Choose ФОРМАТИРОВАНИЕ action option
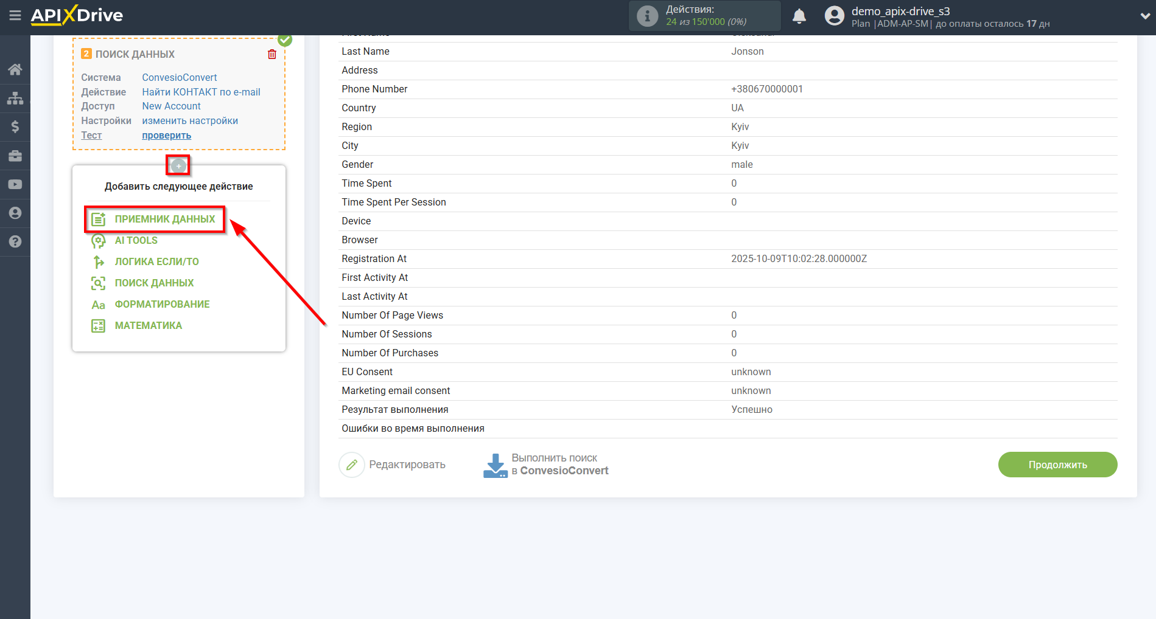Screen dimensions: 1156x619 point(162,305)
